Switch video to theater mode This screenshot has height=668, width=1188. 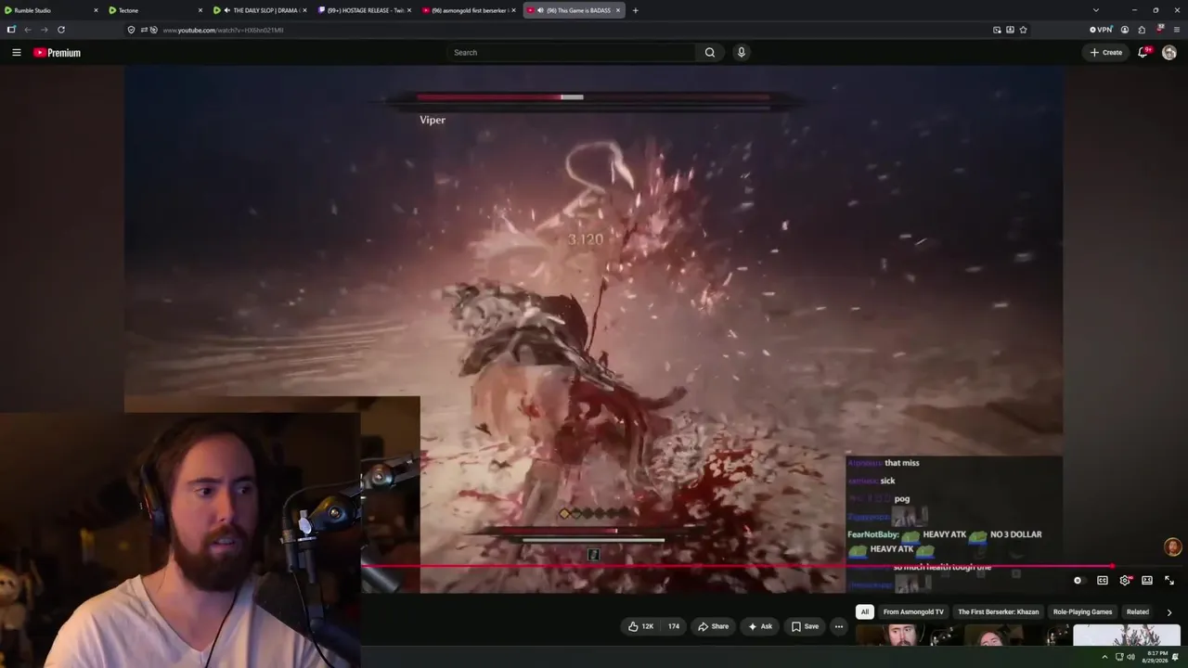point(1147,581)
